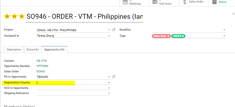Toggle the Active archive icon
Image resolution: width=235 pixels, height=107 pixels.
pyautogui.click(x=215, y=2)
